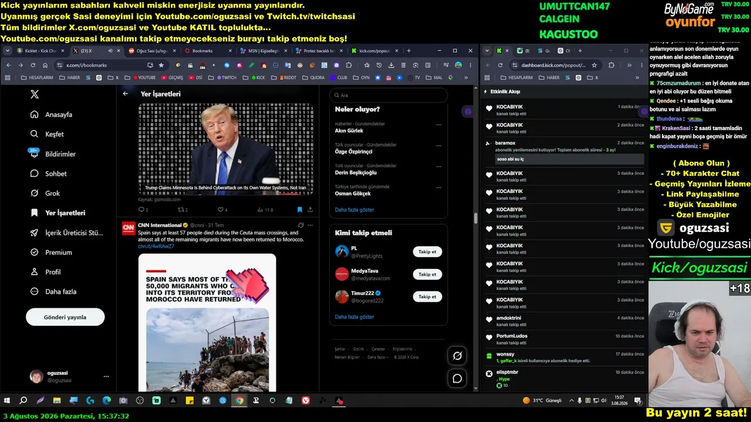This screenshot has height=422, width=751.
Task: Open extensions puzzle icon in Kick window
Action: point(611,65)
